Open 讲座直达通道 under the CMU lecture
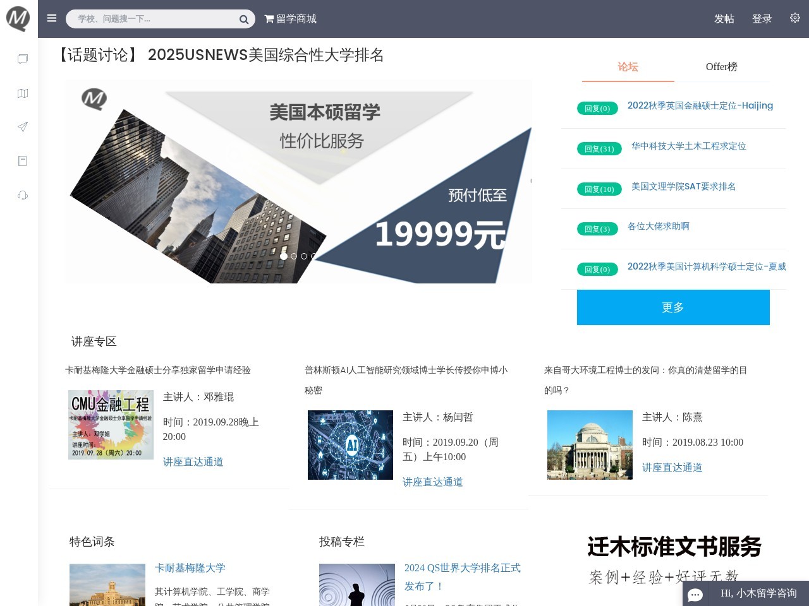The image size is (809, 606). [193, 461]
